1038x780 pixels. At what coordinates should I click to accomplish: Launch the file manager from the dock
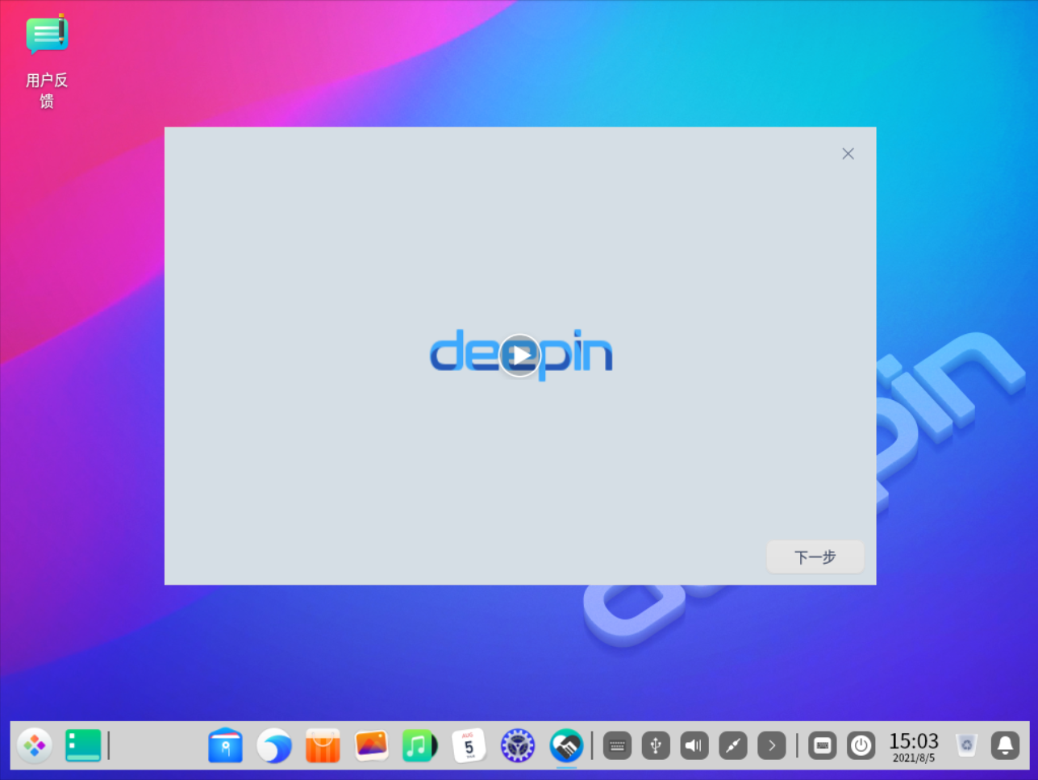click(x=225, y=745)
